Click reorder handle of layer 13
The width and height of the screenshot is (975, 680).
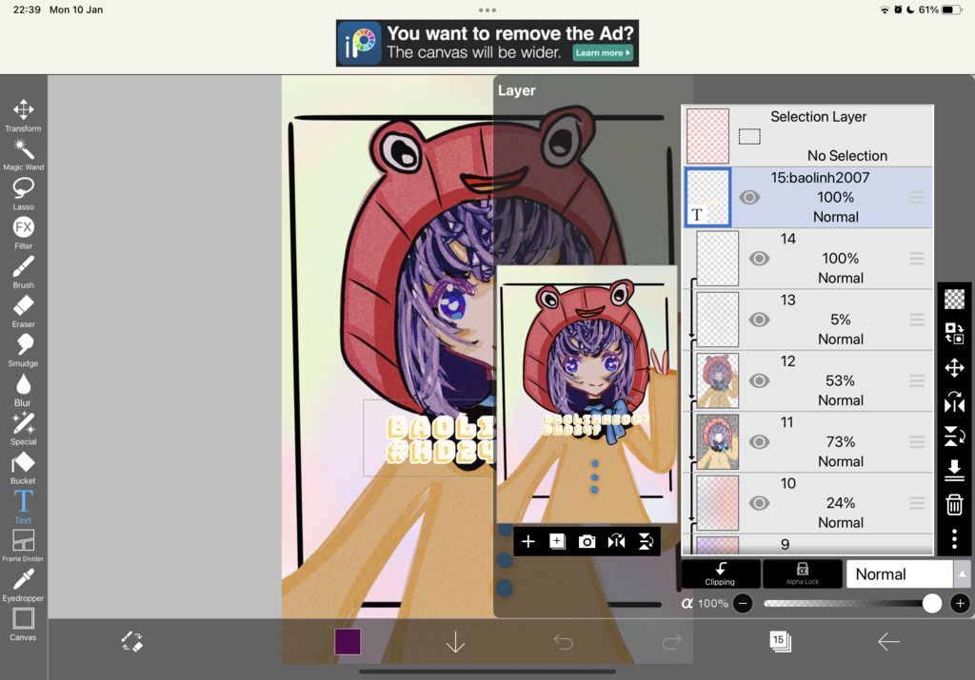point(917,320)
